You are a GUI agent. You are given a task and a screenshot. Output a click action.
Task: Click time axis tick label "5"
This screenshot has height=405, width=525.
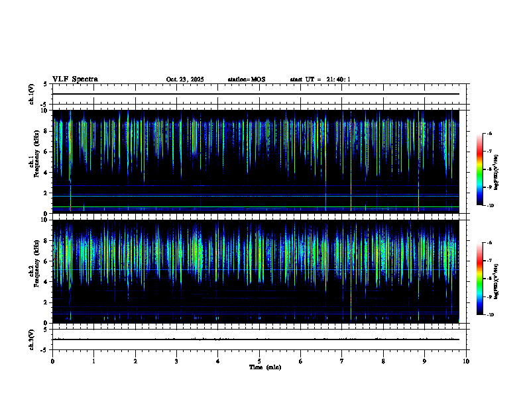259,361
